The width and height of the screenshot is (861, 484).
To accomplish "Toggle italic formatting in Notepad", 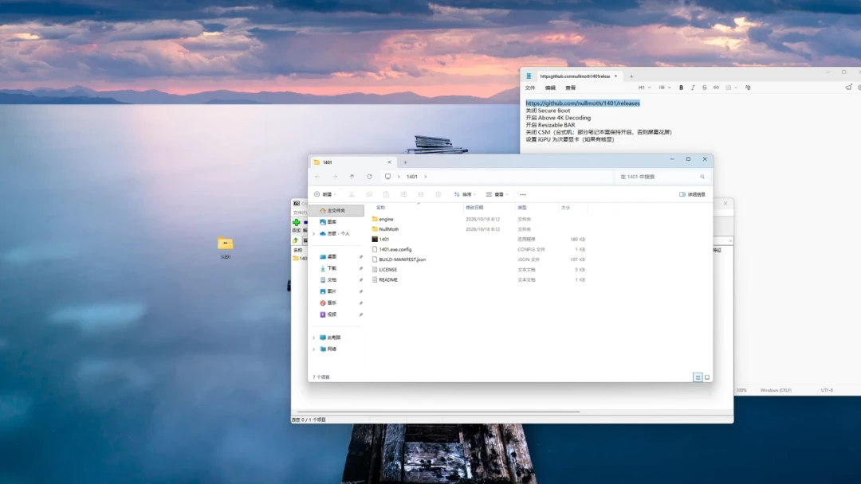I will pos(693,88).
